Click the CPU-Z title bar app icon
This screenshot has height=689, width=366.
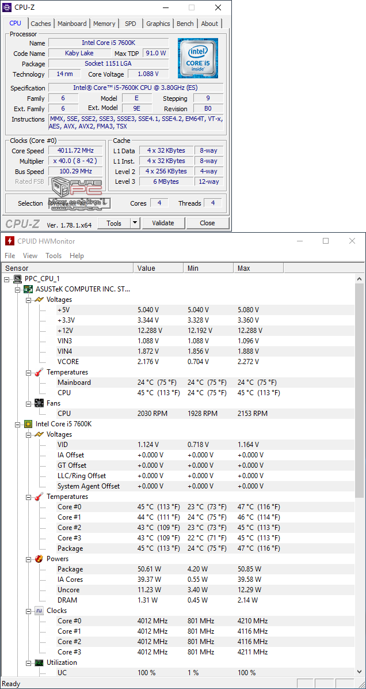coord(7,7)
